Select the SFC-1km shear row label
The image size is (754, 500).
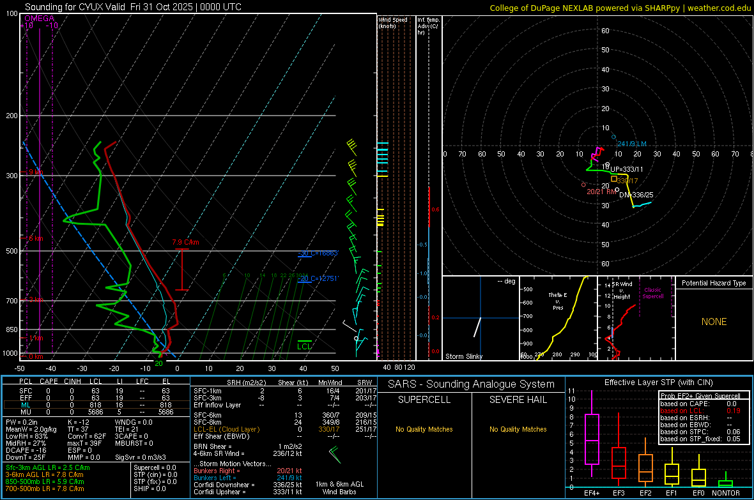208,391
